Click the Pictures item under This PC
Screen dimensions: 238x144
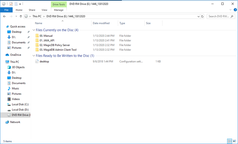pos(17,94)
